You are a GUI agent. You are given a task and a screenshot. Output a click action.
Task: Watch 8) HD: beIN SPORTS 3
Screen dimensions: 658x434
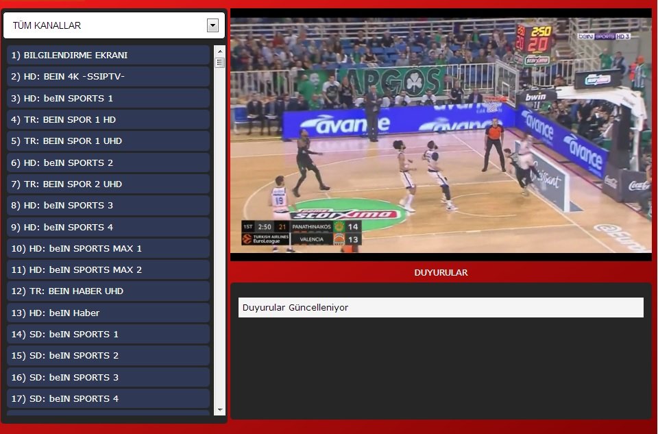pyautogui.click(x=108, y=205)
